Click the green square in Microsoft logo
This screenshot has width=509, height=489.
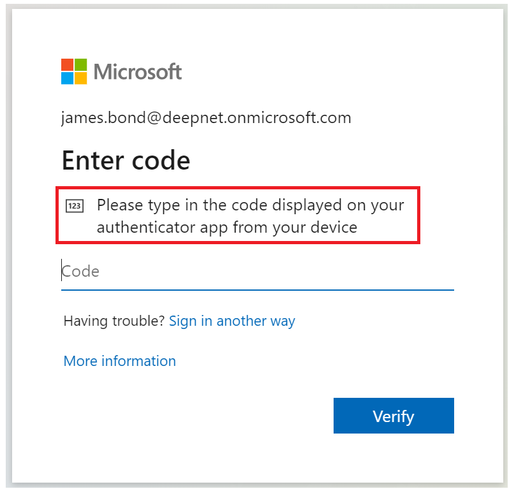(80, 65)
